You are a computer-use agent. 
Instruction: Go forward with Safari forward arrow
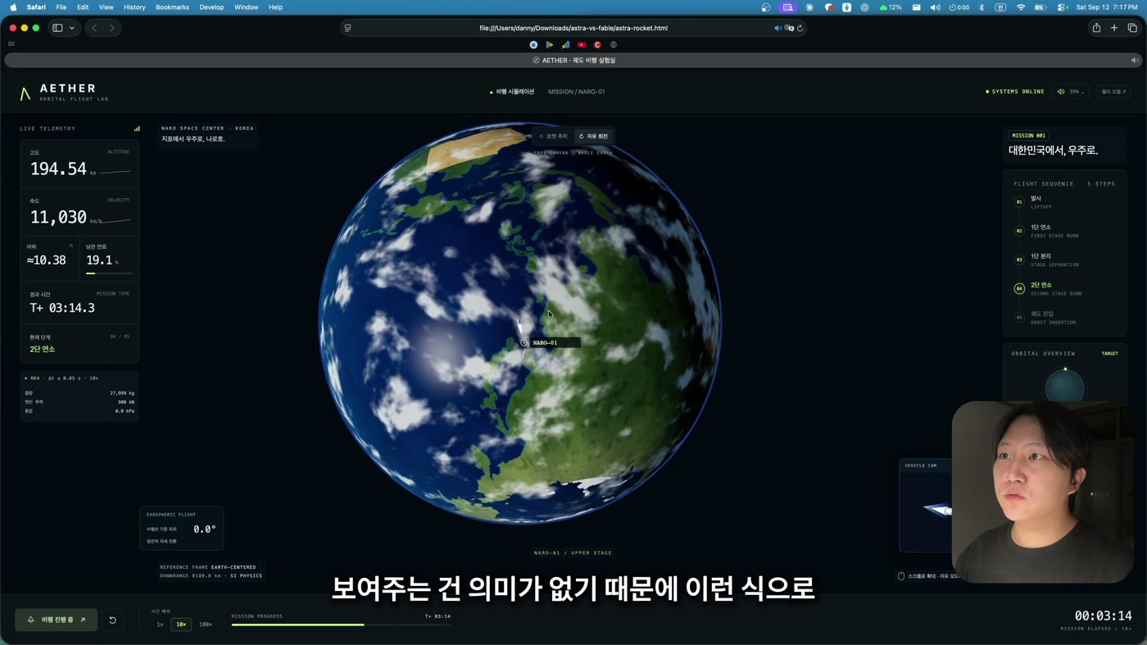click(112, 28)
